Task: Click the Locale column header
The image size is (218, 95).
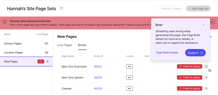Action: 130,56
